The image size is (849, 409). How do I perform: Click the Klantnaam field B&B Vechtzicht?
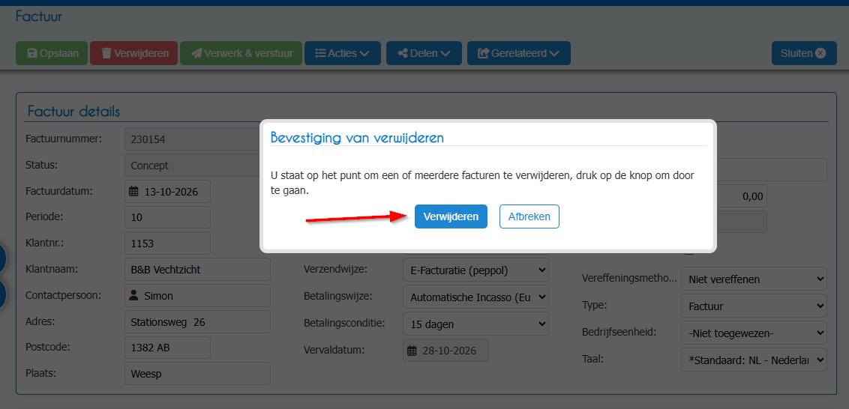coord(198,270)
